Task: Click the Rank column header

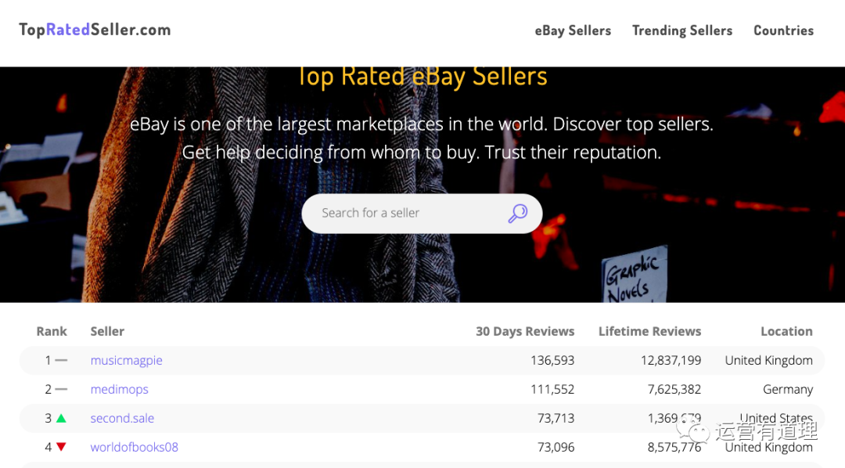Action: coord(52,331)
